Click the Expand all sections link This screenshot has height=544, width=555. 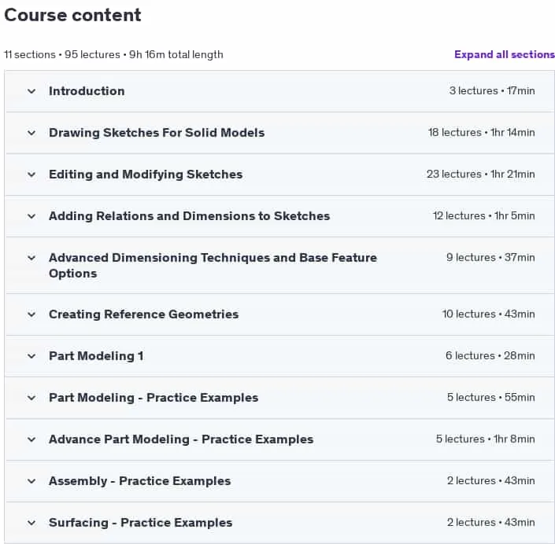pos(505,54)
